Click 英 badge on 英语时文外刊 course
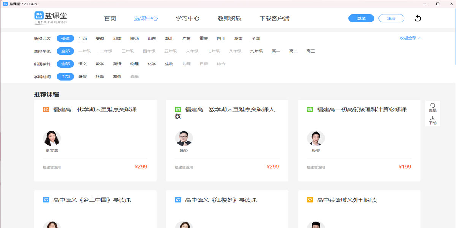 310,200
